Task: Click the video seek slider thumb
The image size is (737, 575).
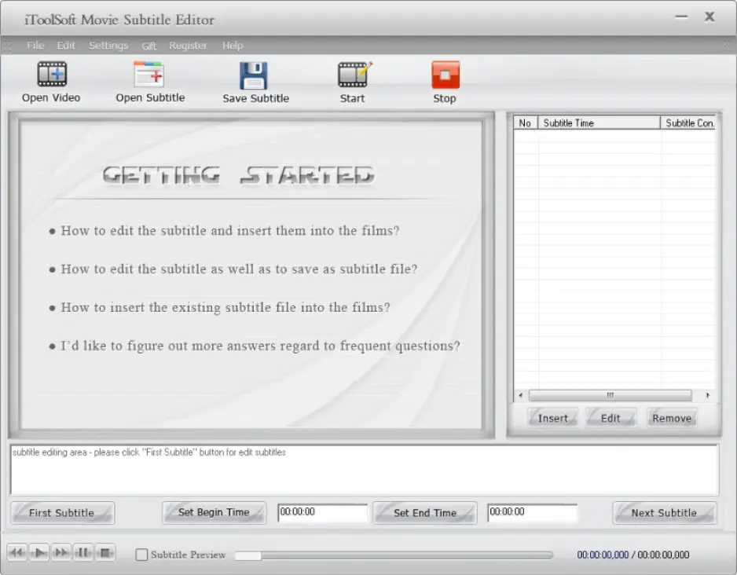Action: tap(248, 555)
